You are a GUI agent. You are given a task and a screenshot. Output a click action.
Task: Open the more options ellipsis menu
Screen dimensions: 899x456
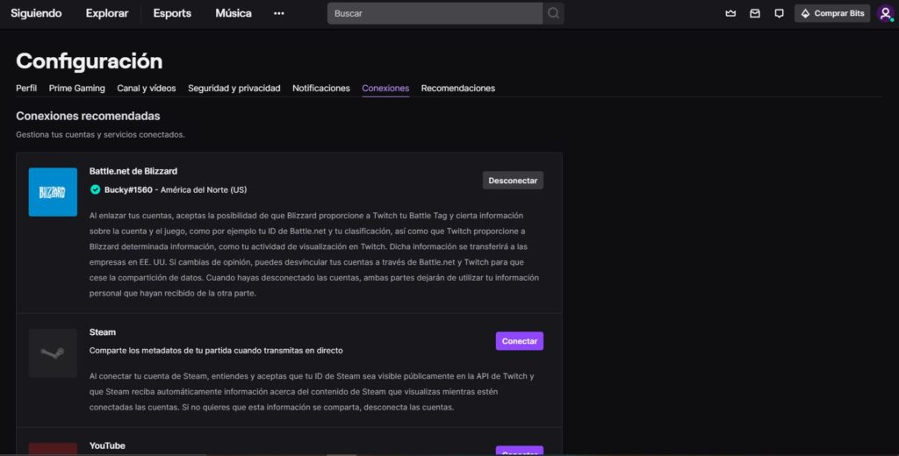tap(278, 13)
